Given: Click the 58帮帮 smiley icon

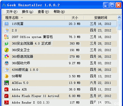Looking at the screenshot, I should [7, 76].
